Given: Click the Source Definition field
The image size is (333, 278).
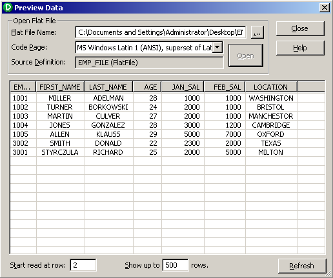Looking at the screenshot, I should click(149, 63).
